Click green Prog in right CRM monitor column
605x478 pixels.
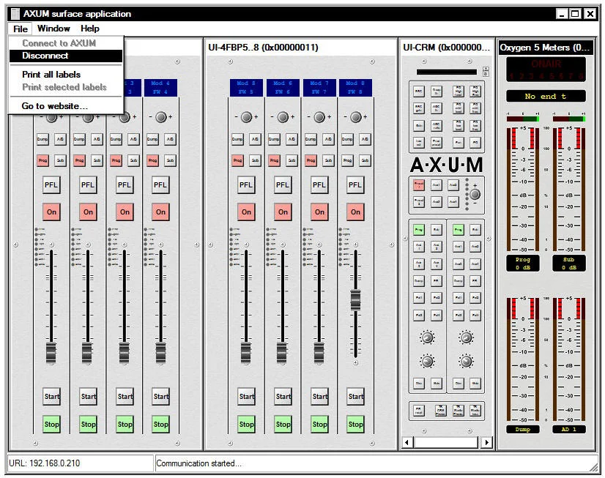459,230
